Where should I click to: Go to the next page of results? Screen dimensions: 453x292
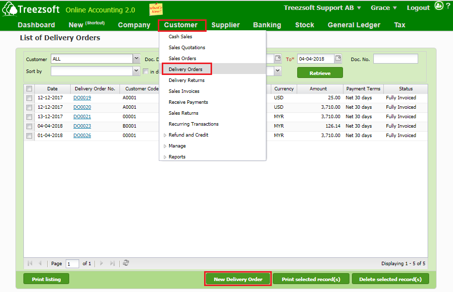102,263
